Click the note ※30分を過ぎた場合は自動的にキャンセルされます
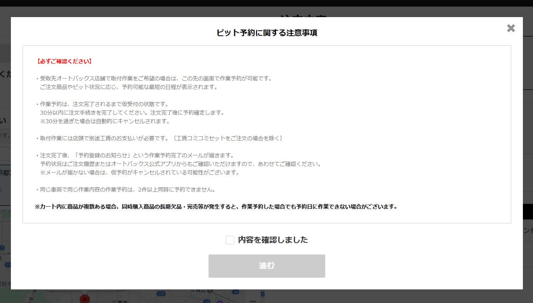Image resolution: width=533 pixels, height=303 pixels. [x=105, y=121]
